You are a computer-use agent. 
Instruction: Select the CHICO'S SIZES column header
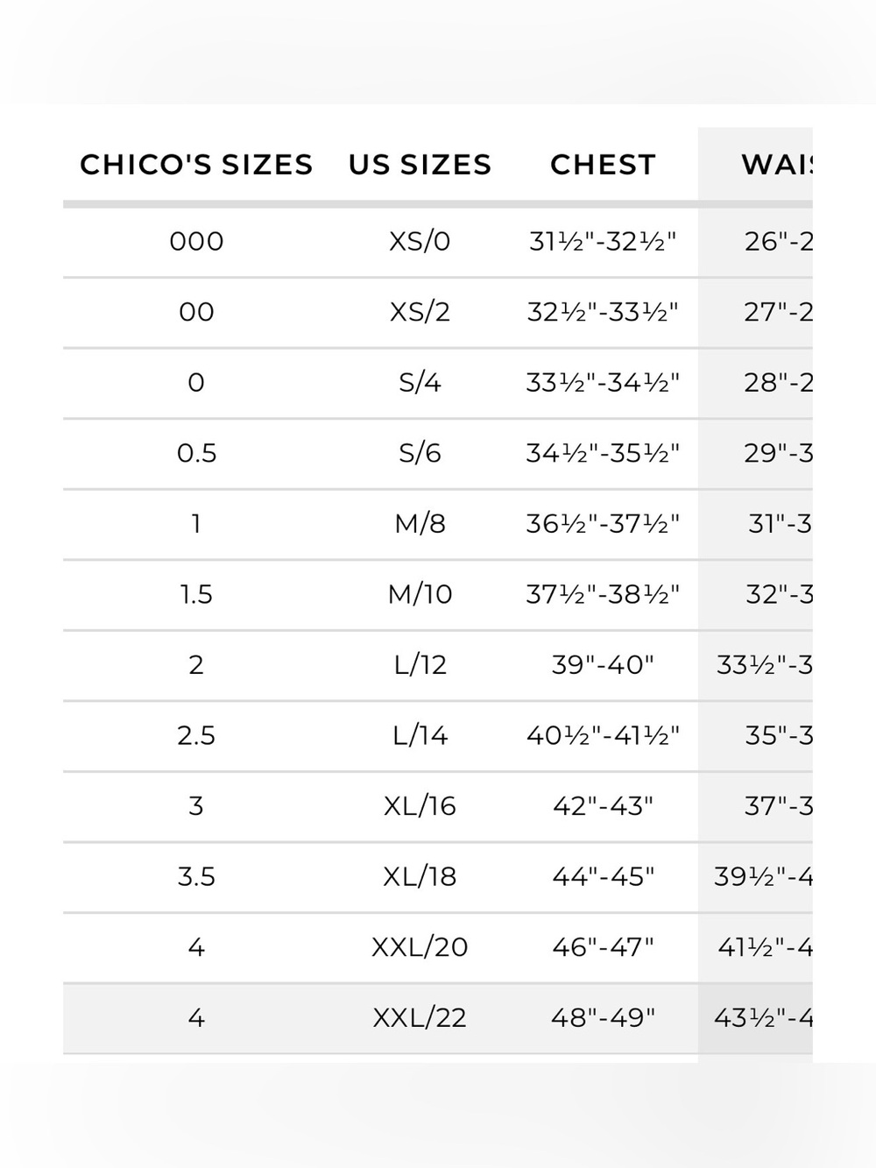(196, 165)
